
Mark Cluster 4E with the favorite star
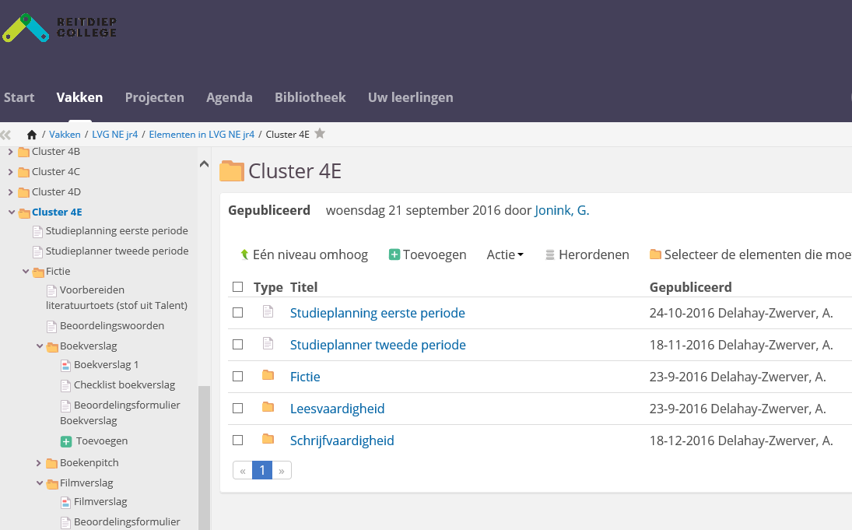(x=320, y=134)
